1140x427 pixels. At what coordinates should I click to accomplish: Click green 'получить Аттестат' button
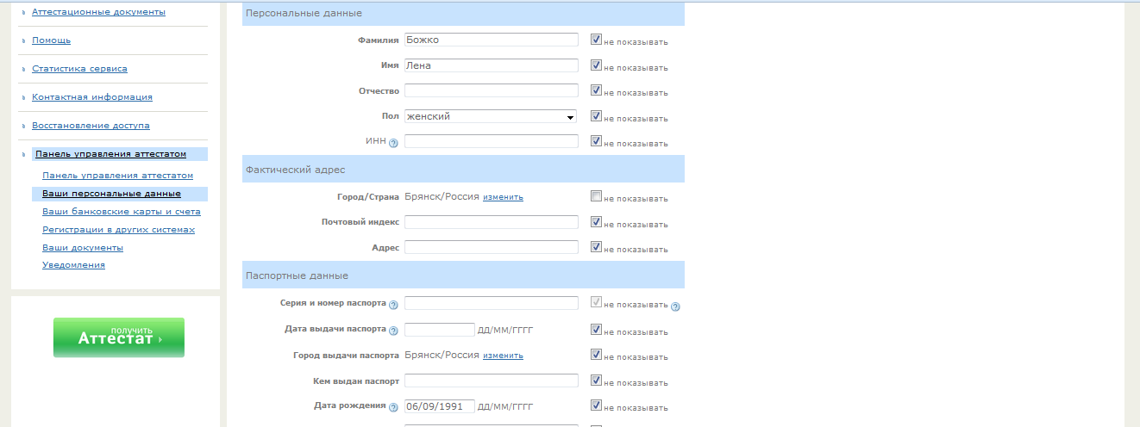click(x=119, y=337)
